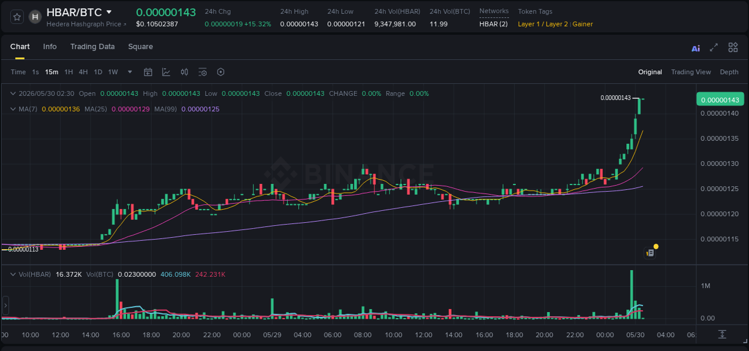Click the yellow MA(7) value 0.00000136
Image resolution: width=749 pixels, height=351 pixels.
[61, 109]
